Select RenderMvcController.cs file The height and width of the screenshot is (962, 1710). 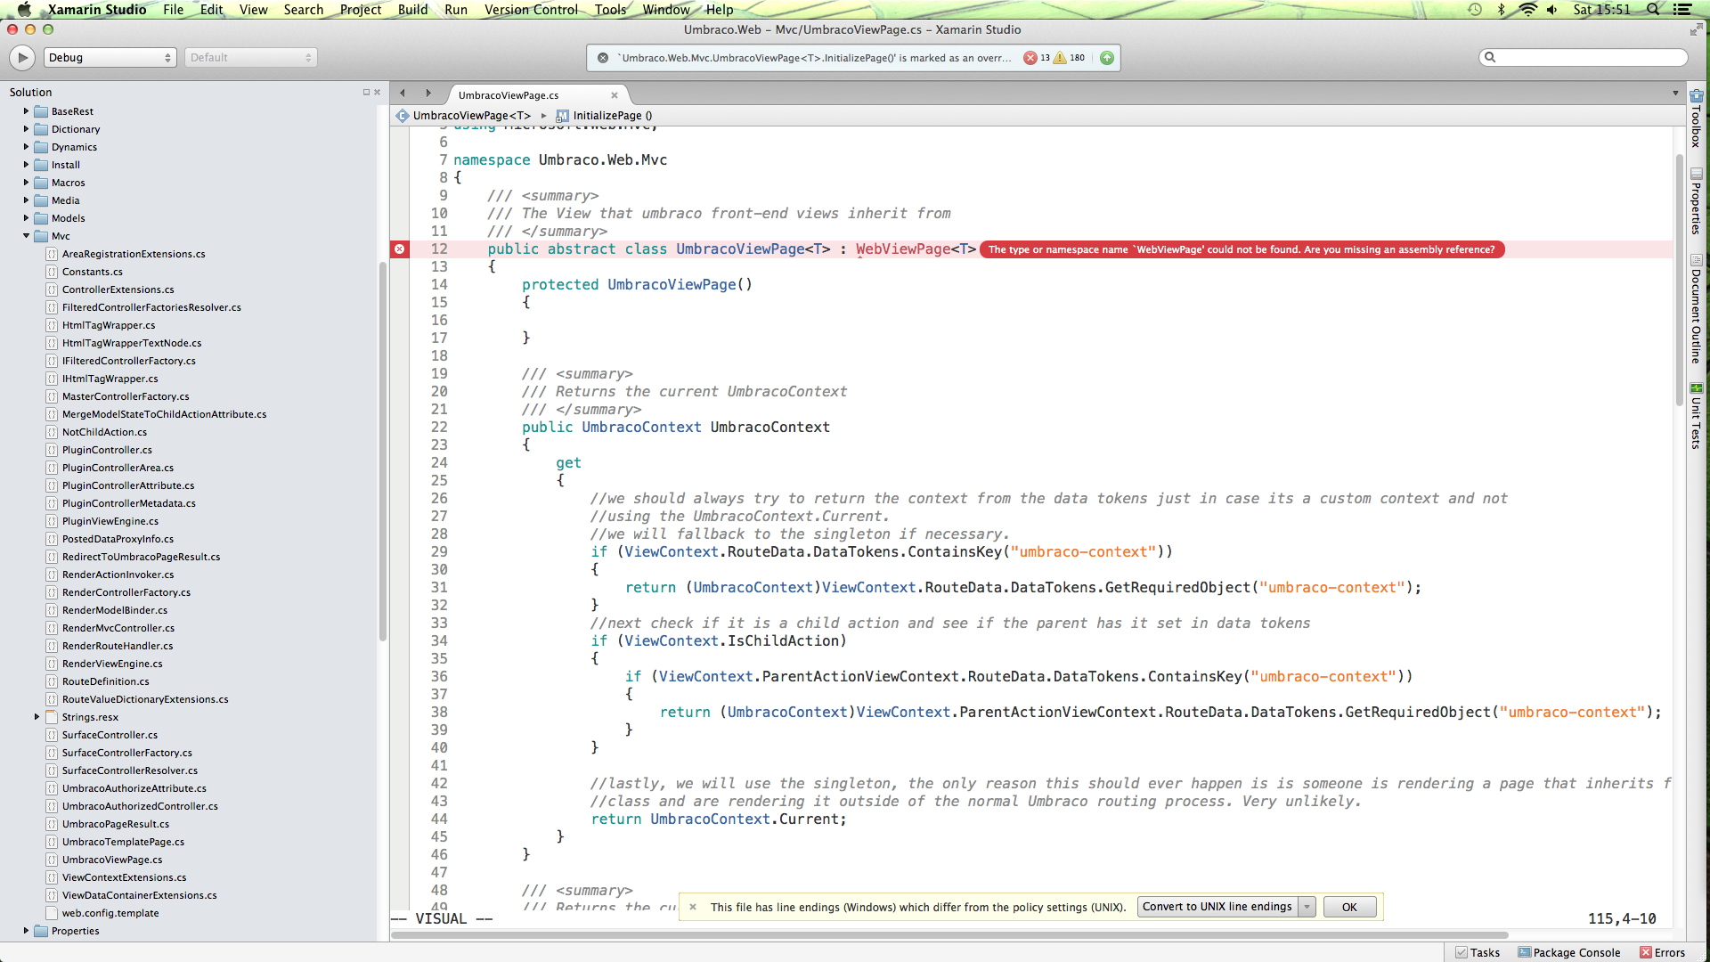pyautogui.click(x=118, y=628)
